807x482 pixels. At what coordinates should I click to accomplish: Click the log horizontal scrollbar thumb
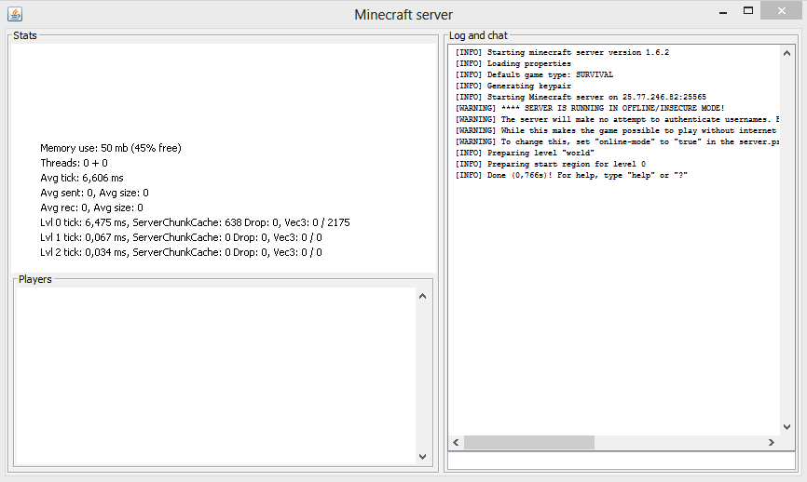(529, 442)
